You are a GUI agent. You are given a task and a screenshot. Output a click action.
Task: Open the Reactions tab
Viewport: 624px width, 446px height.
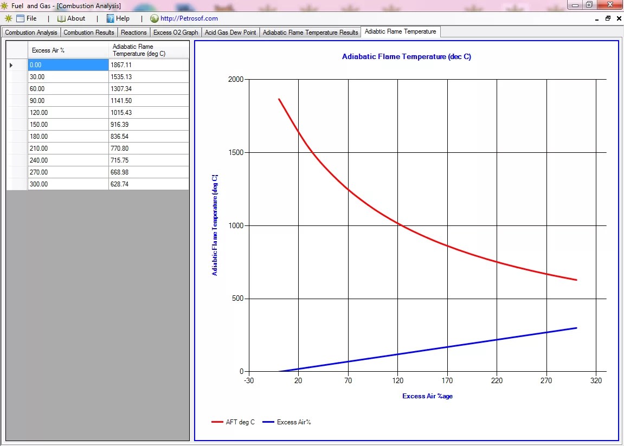[x=133, y=32]
